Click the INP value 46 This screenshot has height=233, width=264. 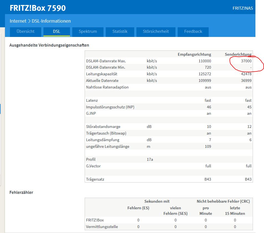click(209, 107)
